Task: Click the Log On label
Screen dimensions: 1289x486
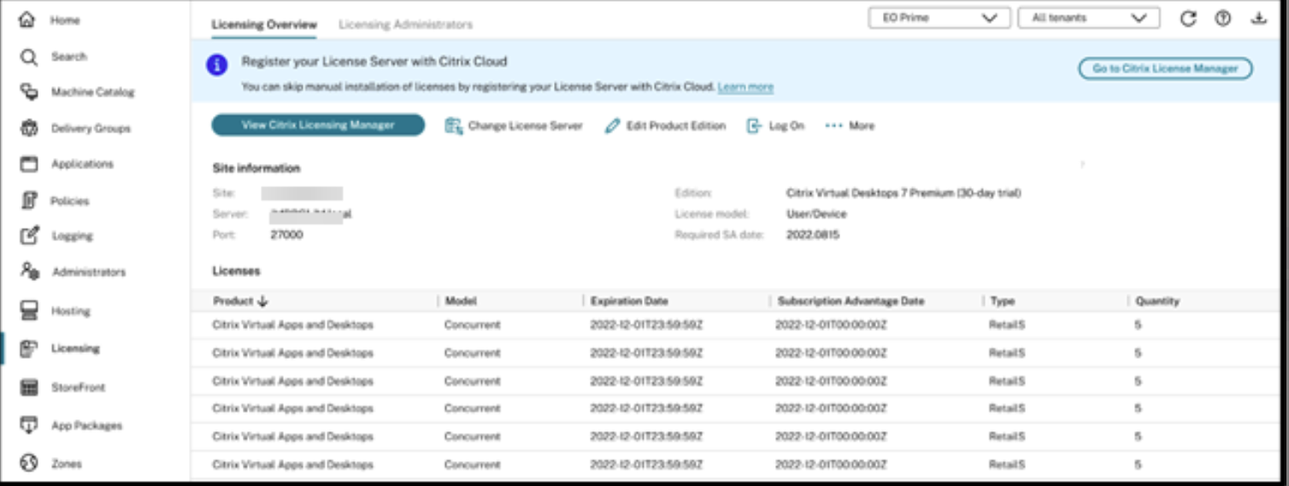Action: (x=786, y=126)
